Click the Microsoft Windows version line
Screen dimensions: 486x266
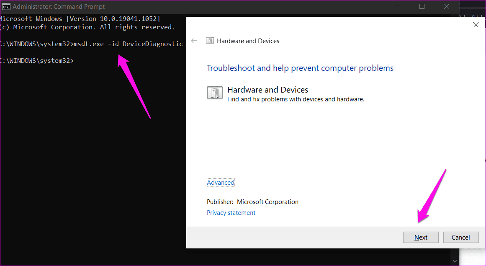point(80,19)
